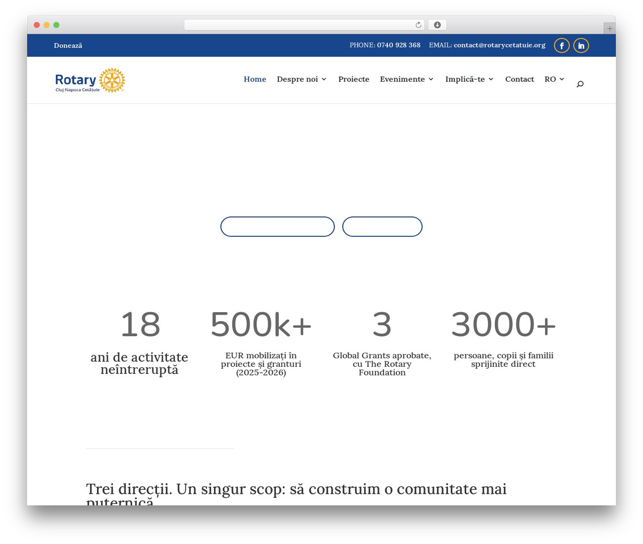Screen dimensions: 643x544
Task: Click the 18 counter number
Action: pyautogui.click(x=140, y=325)
